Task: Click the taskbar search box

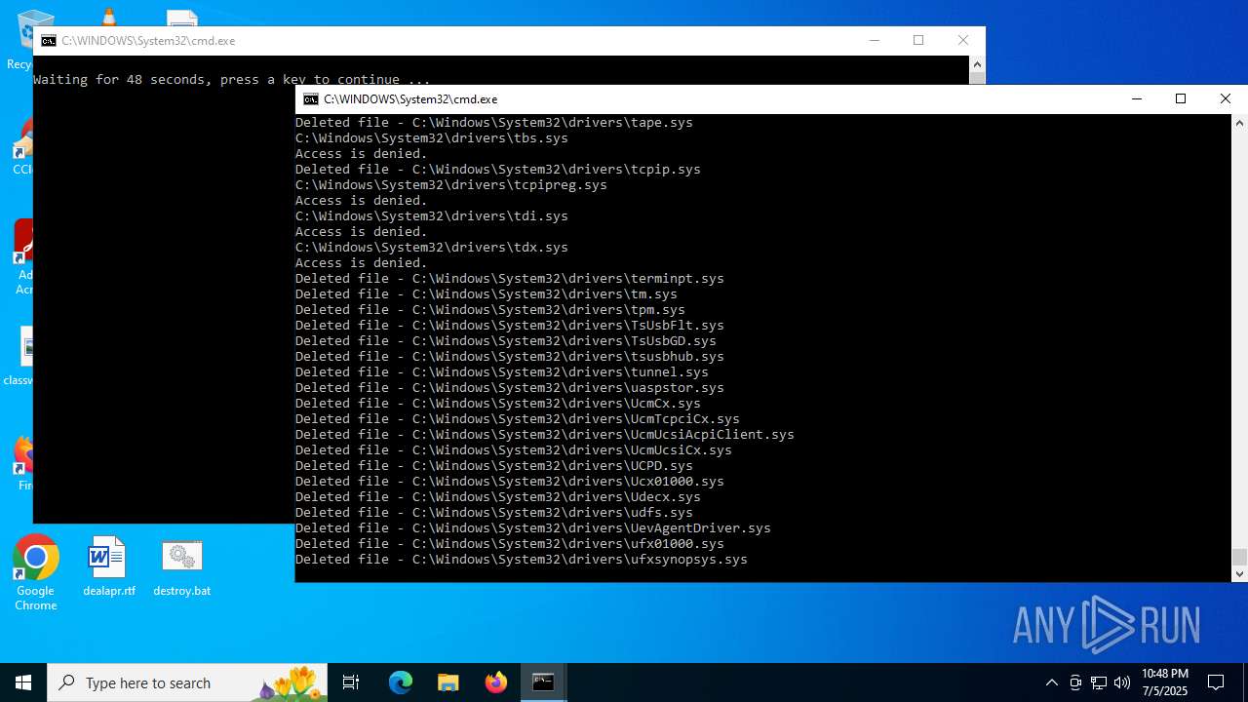Action: coord(187,682)
